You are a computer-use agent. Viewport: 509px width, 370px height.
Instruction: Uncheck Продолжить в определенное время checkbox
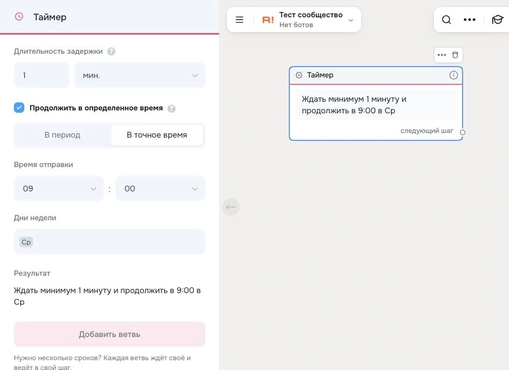[19, 108]
